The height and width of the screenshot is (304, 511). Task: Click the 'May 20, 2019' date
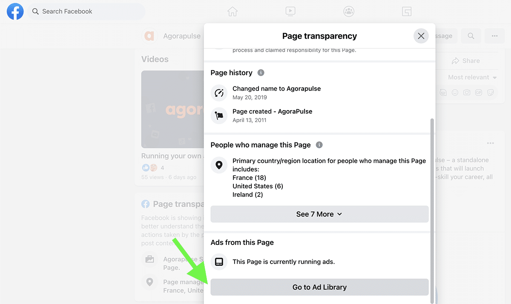250,97
